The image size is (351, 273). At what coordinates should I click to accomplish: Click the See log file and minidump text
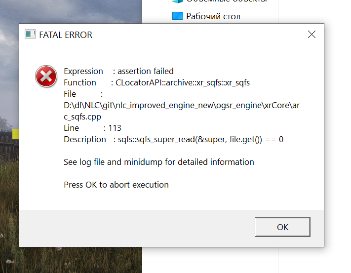(x=158, y=162)
